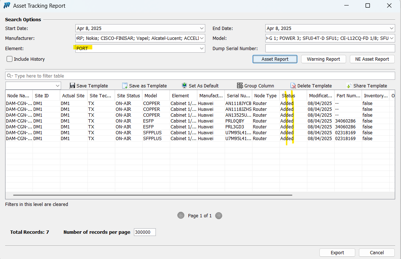Sort by the Serial Number column header
This screenshot has width=401, height=259.
pos(238,95)
